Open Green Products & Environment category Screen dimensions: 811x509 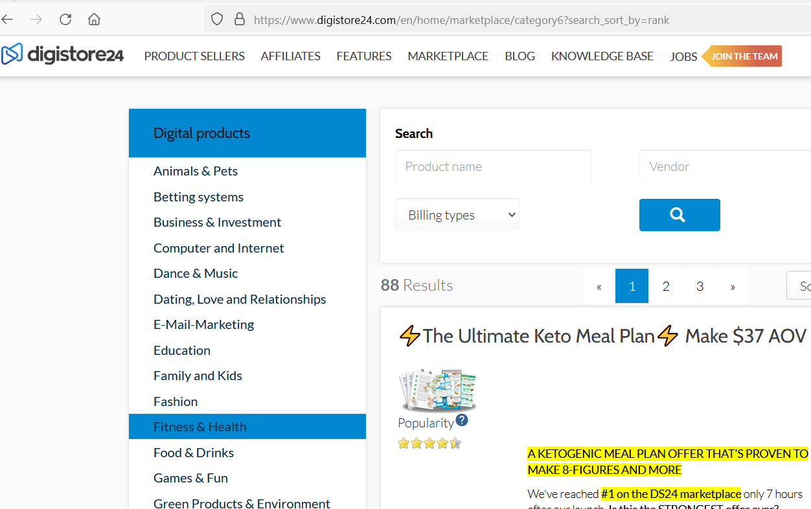(242, 503)
